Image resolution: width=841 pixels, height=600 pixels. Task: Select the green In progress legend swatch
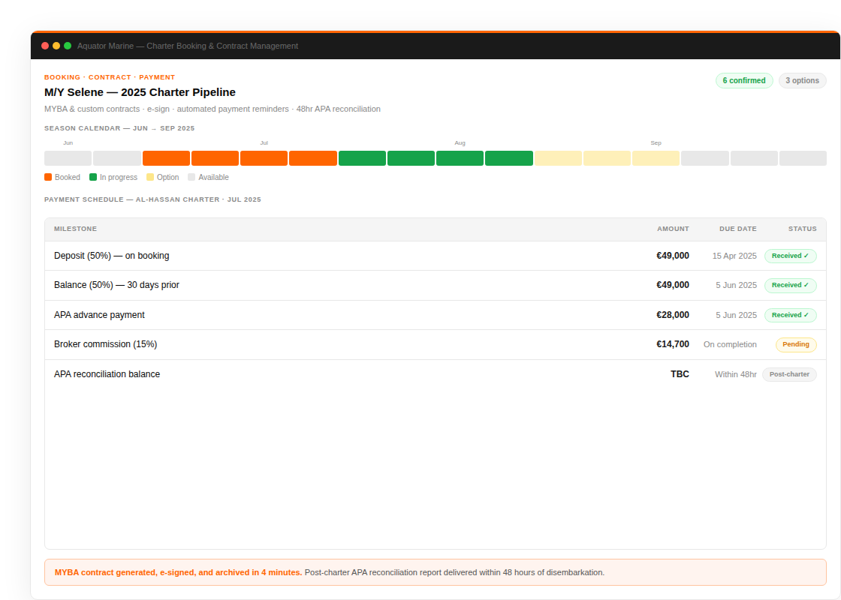[x=93, y=177]
